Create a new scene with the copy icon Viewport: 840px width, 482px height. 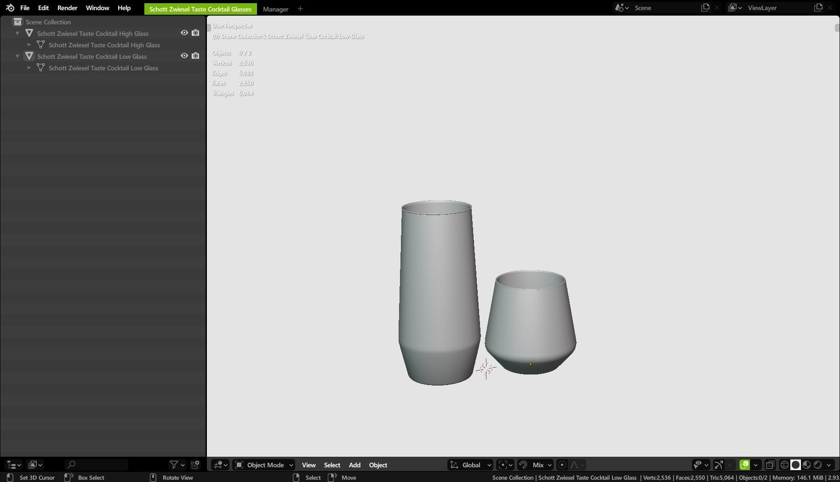point(705,8)
